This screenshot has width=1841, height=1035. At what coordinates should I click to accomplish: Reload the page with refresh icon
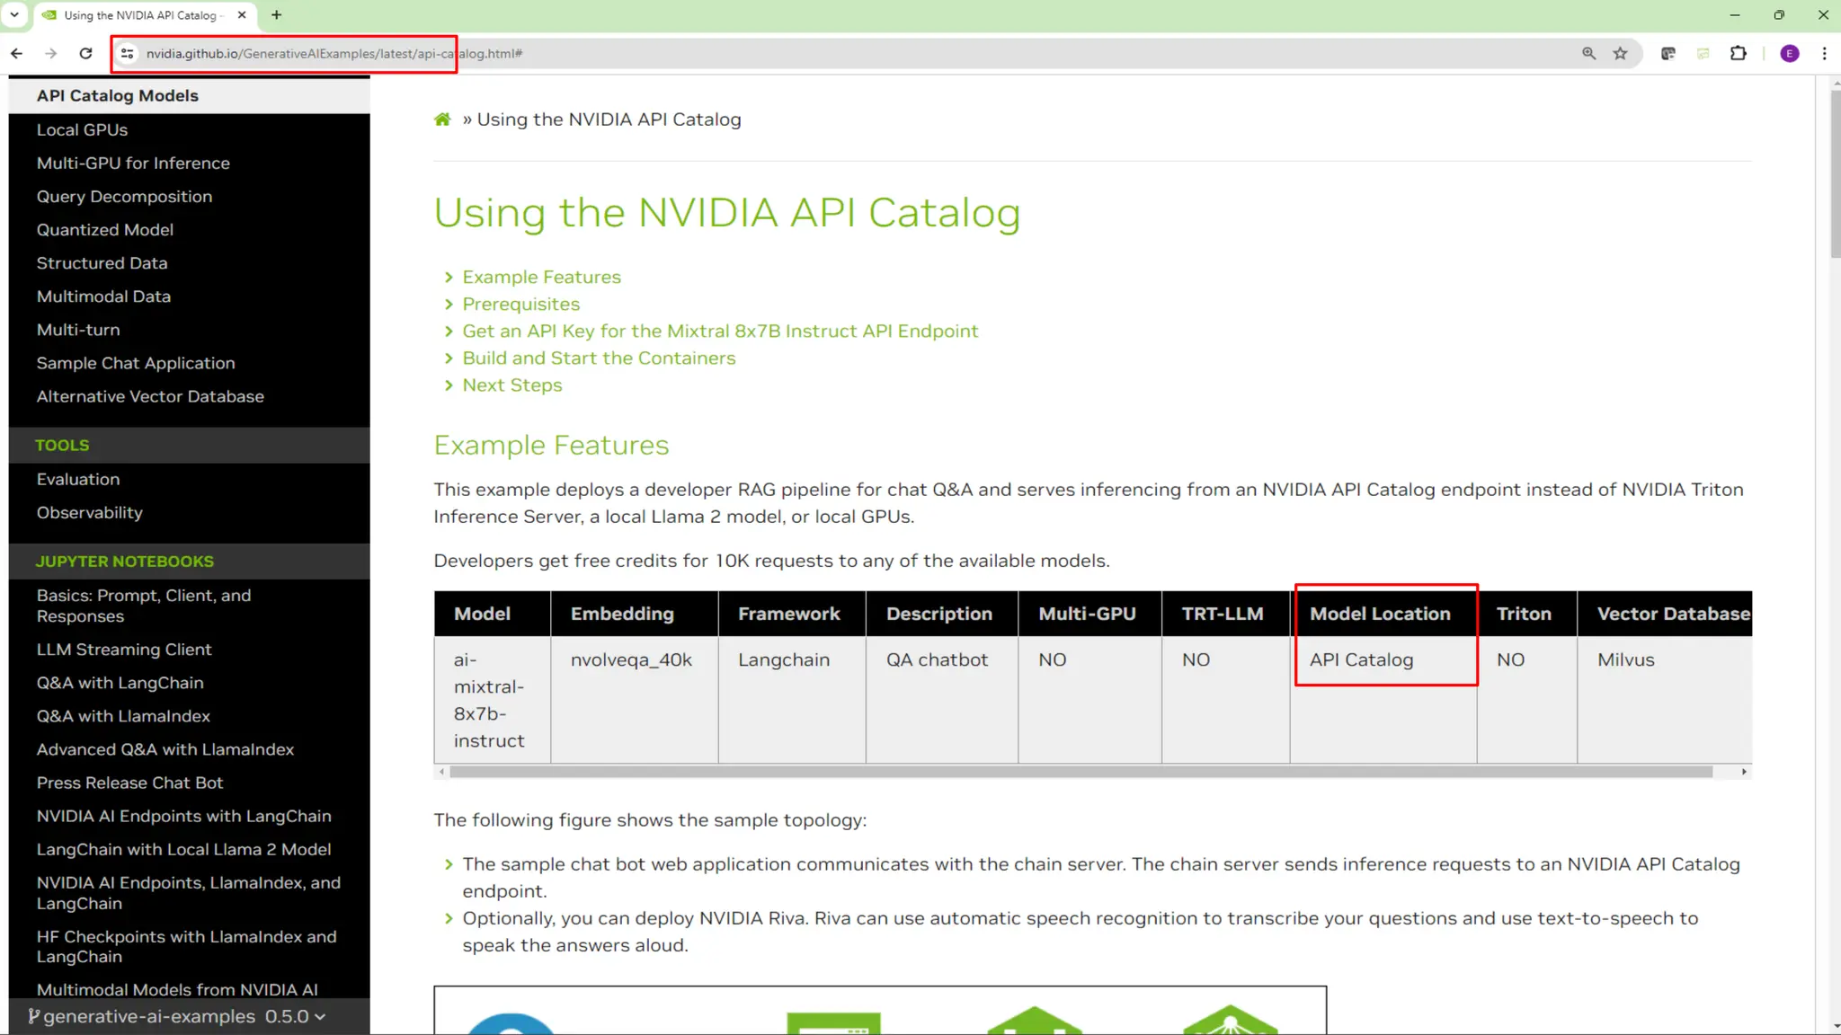pos(85,54)
